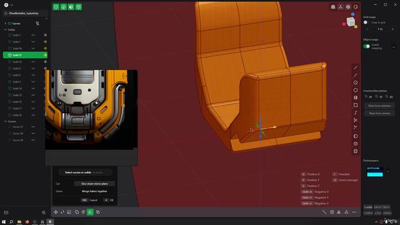Image resolution: width=400 pixels, height=225 pixels.
Task: Click Slice down mirror plane button
Action: tap(94, 184)
